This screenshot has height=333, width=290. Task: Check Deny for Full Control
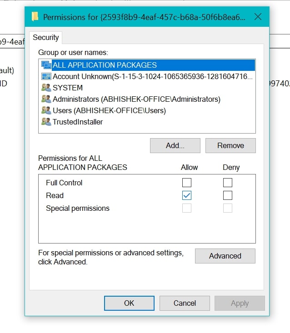(228, 183)
